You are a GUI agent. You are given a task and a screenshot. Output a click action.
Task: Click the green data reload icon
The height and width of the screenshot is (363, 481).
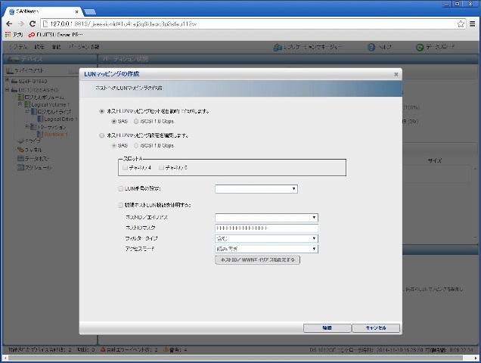point(420,47)
